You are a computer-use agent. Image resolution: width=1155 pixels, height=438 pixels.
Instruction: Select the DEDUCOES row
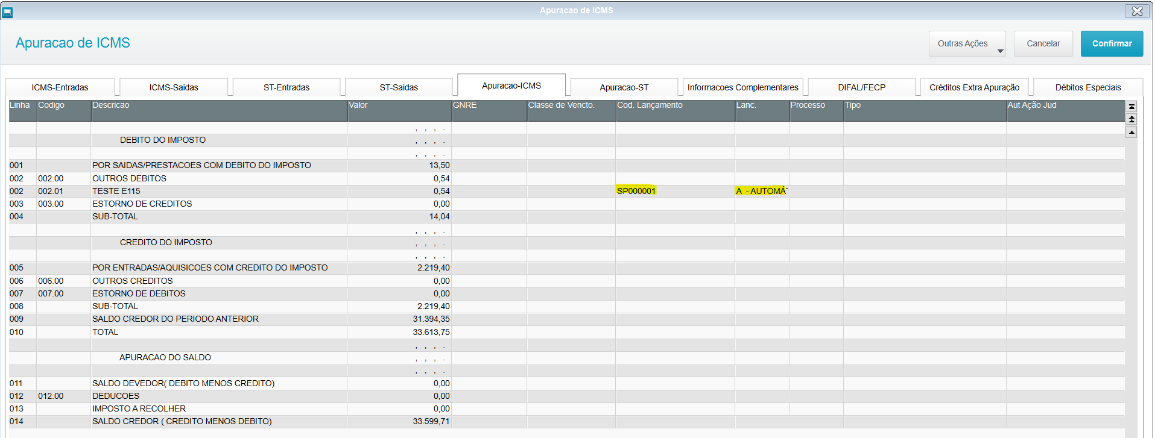566,396
